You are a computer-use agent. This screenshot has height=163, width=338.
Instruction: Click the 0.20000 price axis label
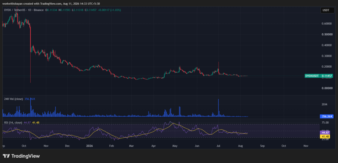[327, 67]
